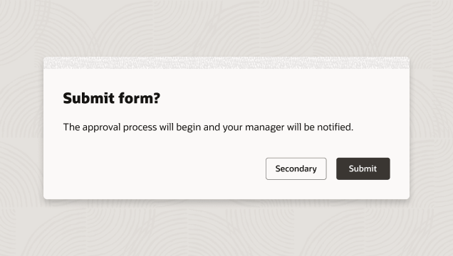Click the patterned background above the dialog
The width and height of the screenshot is (453, 256).
[x=226, y=28]
